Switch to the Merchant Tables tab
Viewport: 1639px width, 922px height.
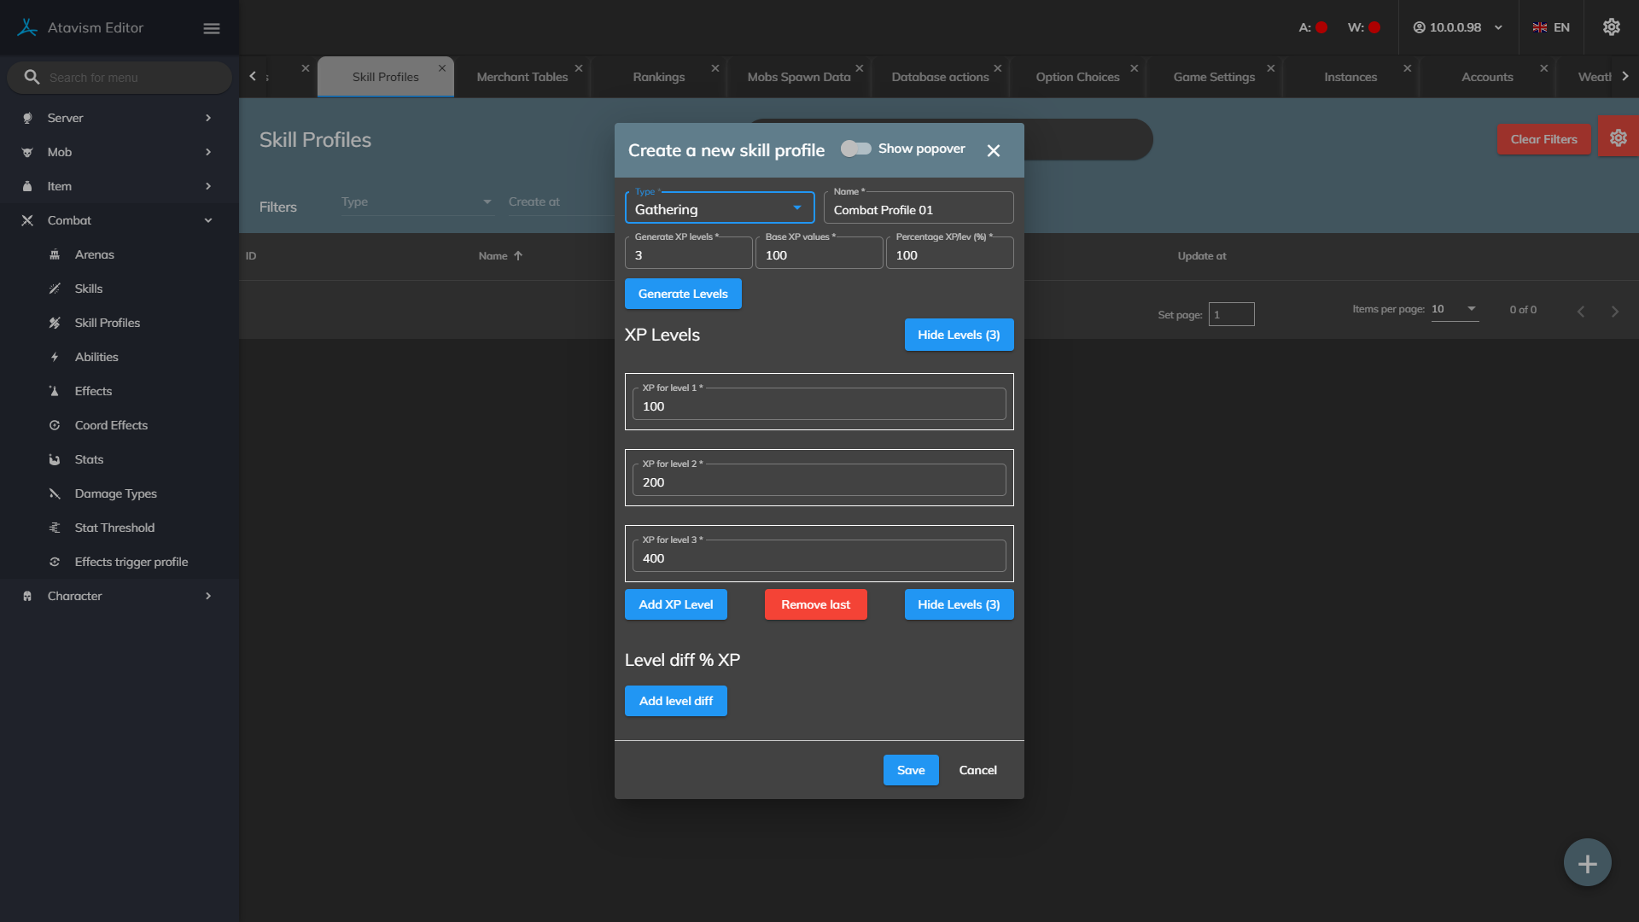coord(522,77)
